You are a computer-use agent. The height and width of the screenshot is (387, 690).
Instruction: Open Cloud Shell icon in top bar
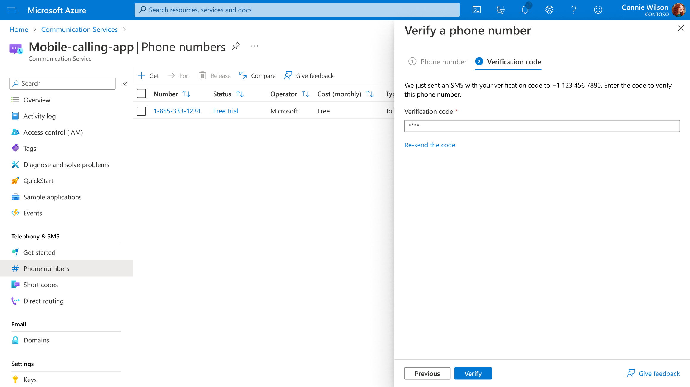(x=476, y=10)
